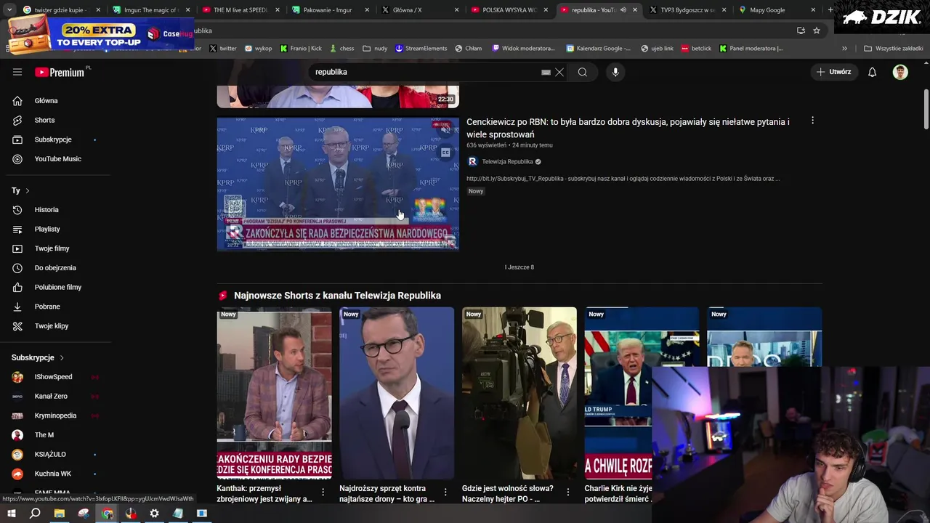The width and height of the screenshot is (930, 523).
Task: Switch to the Główna / X browser tab
Action: [420, 10]
